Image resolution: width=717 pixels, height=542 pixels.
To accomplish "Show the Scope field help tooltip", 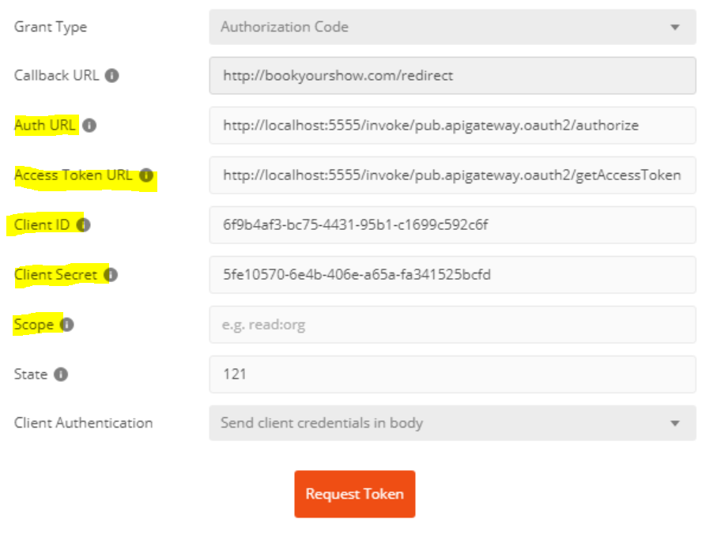I will pyautogui.click(x=68, y=324).
